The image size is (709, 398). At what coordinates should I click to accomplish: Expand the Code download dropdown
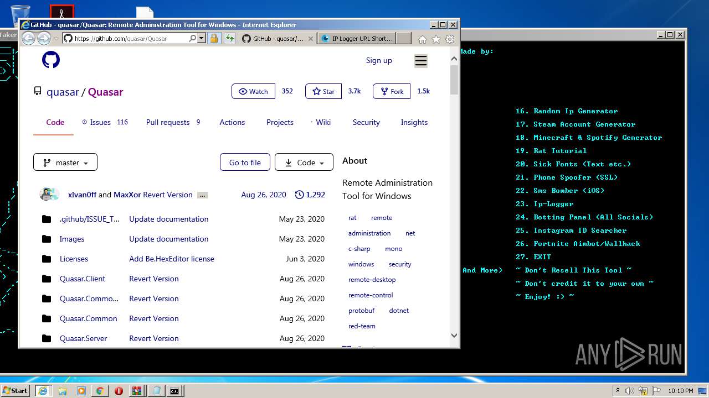click(x=304, y=163)
